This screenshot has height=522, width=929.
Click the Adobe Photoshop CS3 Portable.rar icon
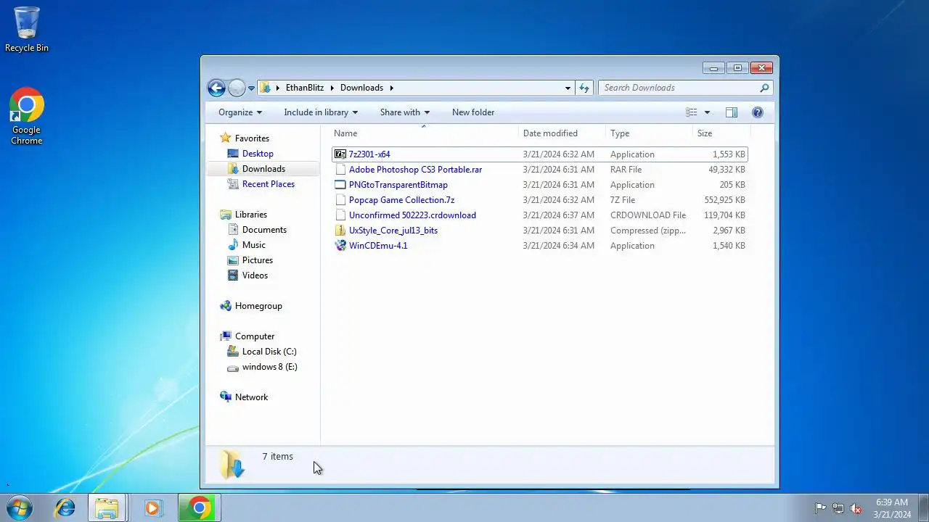[x=340, y=170]
